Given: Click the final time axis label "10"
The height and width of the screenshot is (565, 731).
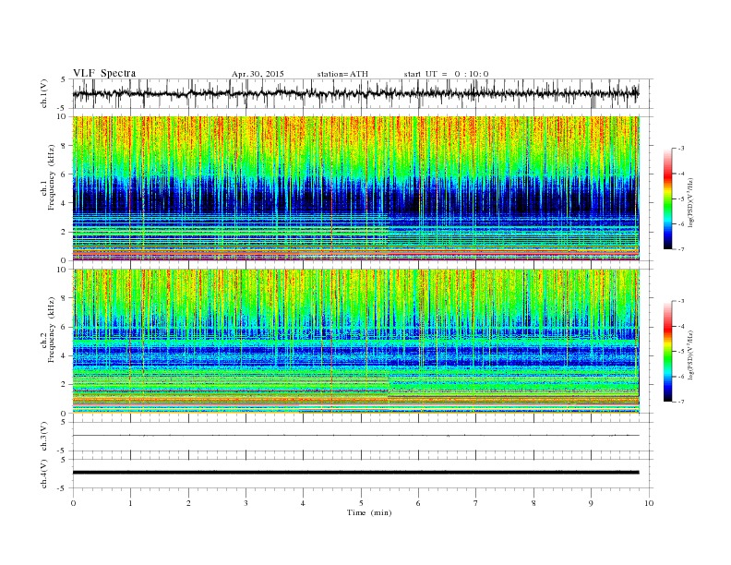Looking at the screenshot, I should (x=649, y=503).
